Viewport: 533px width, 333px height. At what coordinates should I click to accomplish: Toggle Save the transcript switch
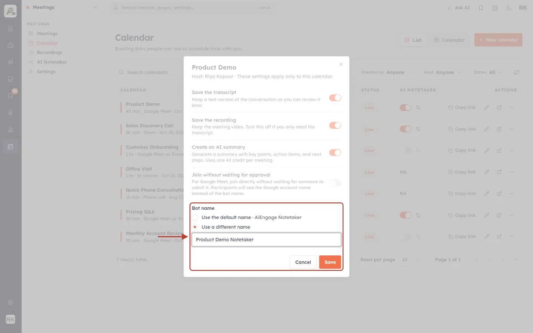pos(335,98)
